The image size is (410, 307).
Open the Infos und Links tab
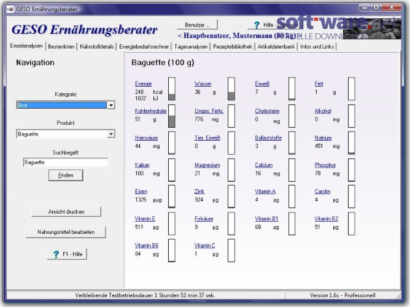click(x=317, y=47)
